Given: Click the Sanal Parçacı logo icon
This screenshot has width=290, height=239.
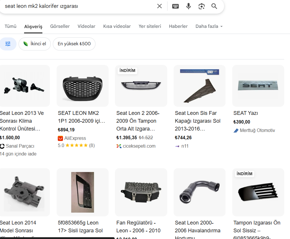Looking at the screenshot, I should pos(2,146).
